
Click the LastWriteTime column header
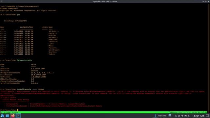click(26, 27)
